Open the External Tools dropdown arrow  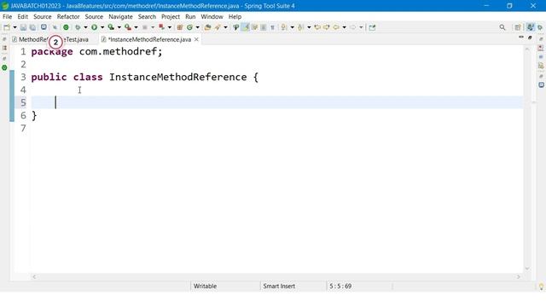136,27
